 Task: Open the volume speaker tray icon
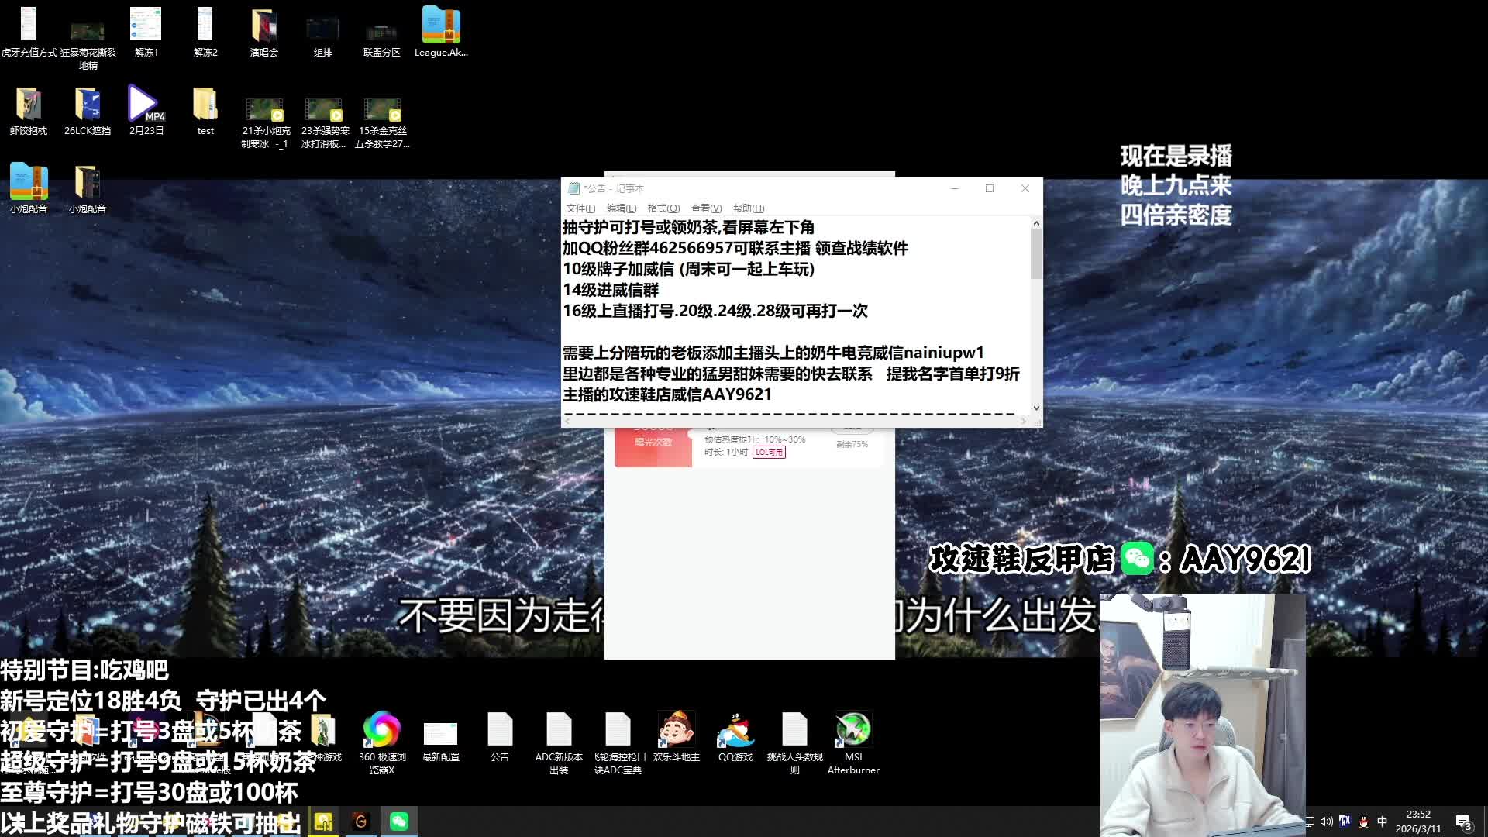coord(1327,821)
